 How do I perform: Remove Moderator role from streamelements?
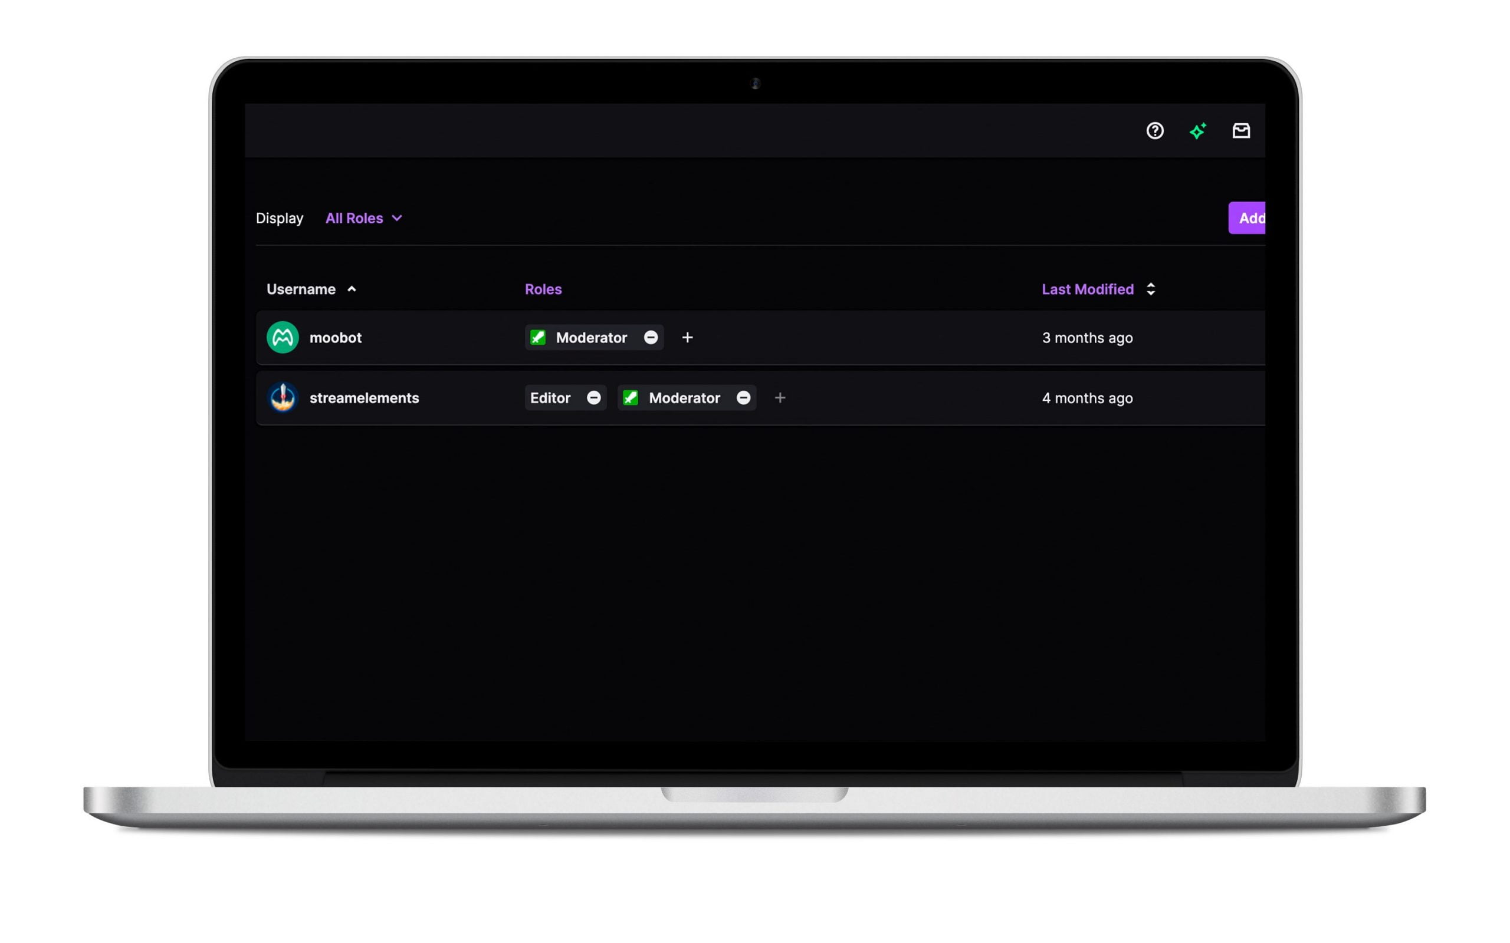(x=743, y=398)
